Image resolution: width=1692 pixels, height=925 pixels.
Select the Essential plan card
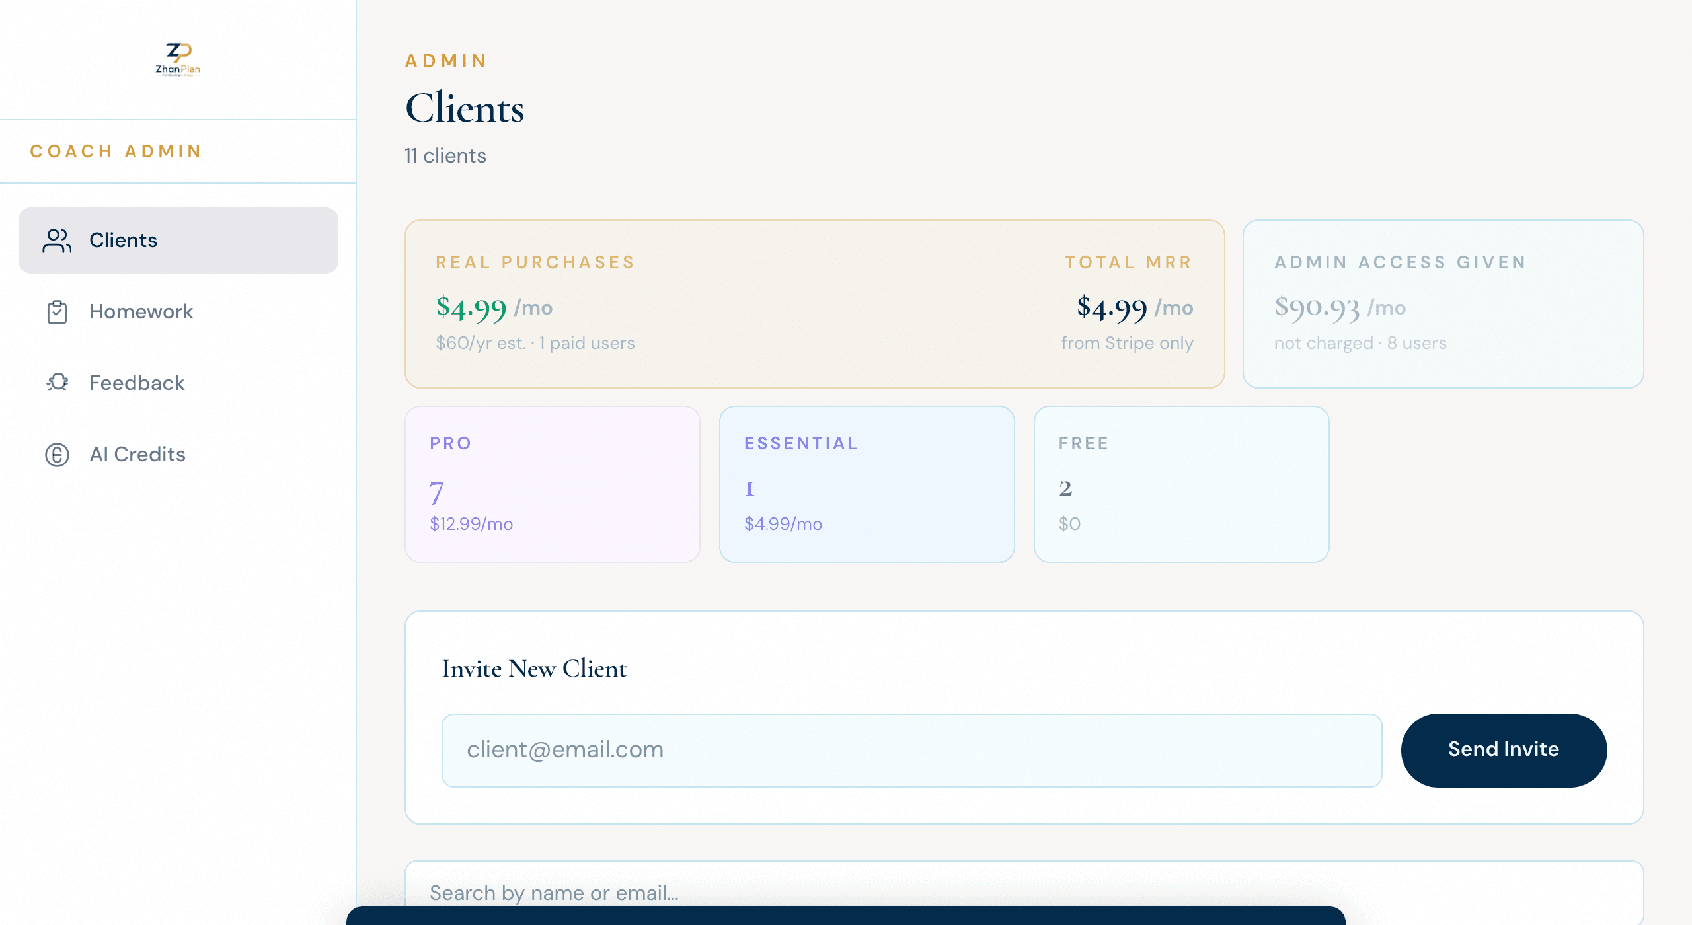(867, 484)
